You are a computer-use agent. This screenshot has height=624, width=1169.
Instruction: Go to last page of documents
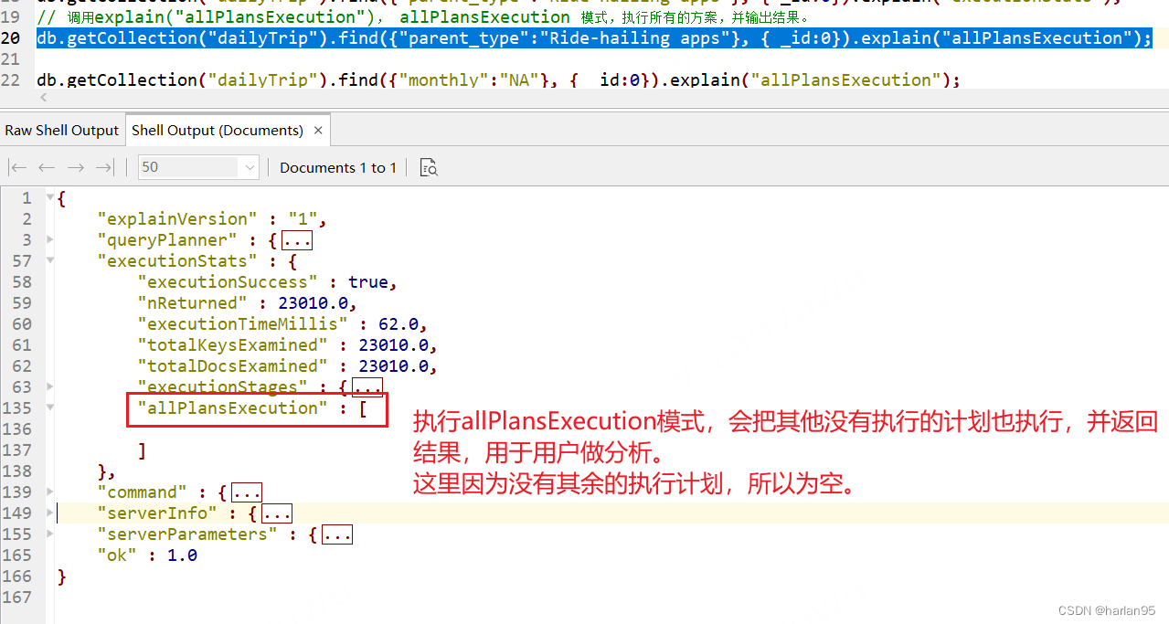pos(104,167)
